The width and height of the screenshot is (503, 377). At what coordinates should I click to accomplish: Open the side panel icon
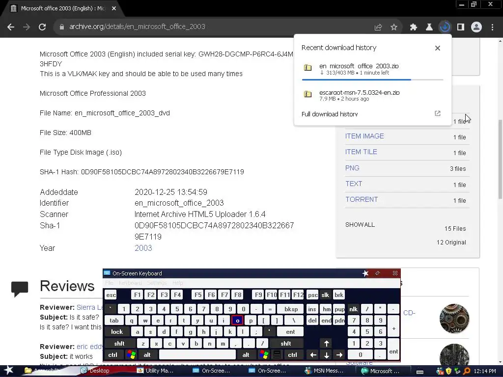point(461,27)
